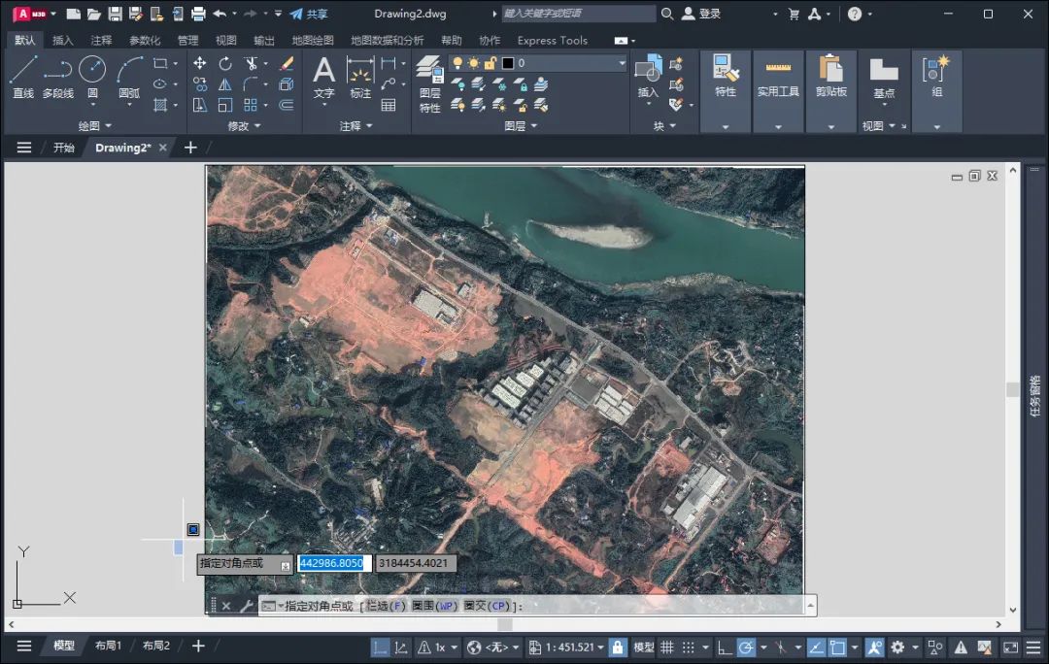Toggle annotation visibility icon in status bar
This screenshot has height=664, width=1049.
coord(874,647)
